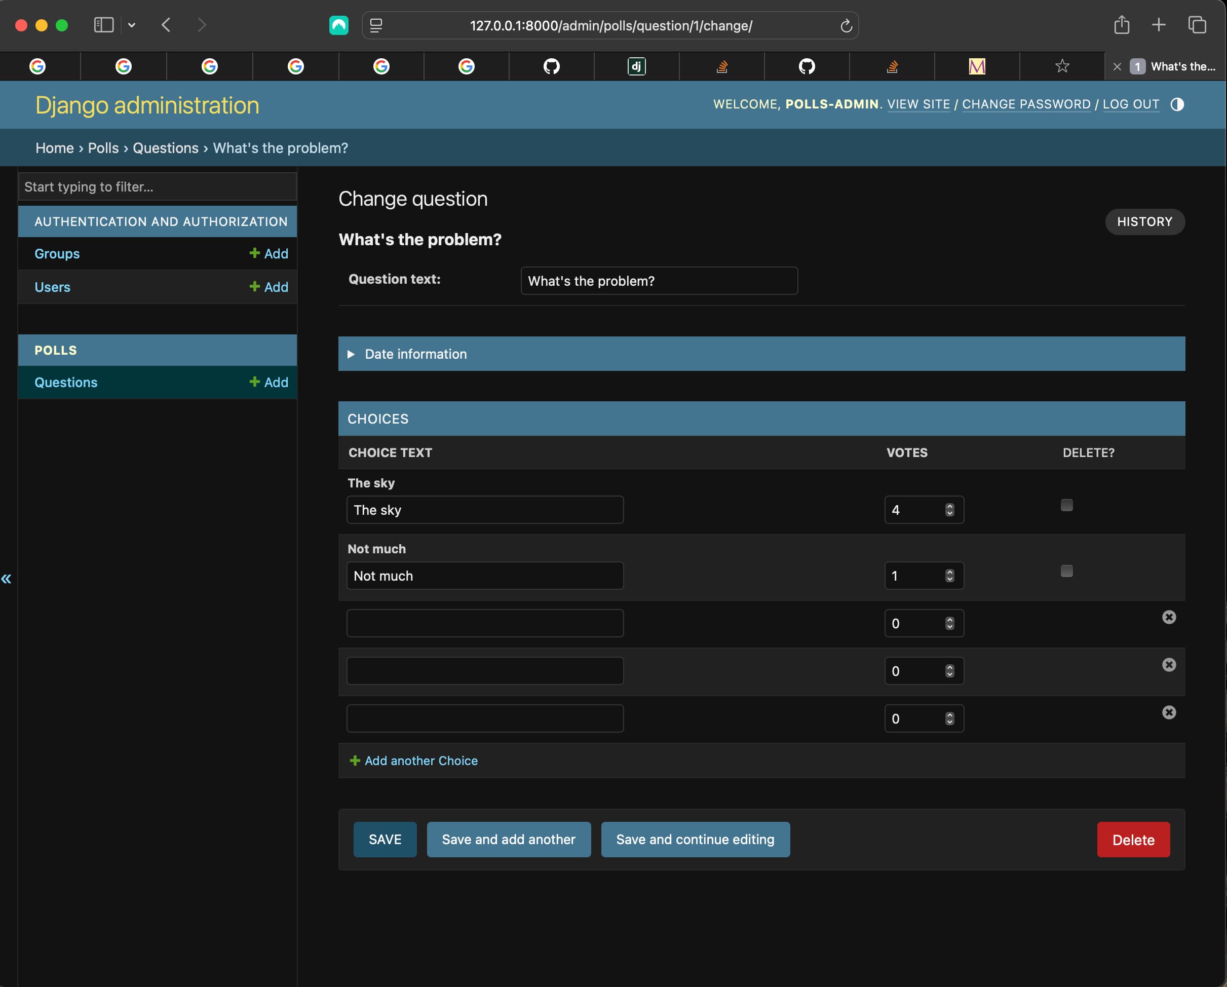1227x987 pixels.
Task: Open the CHANGE PASSWORD link
Action: coord(1026,104)
